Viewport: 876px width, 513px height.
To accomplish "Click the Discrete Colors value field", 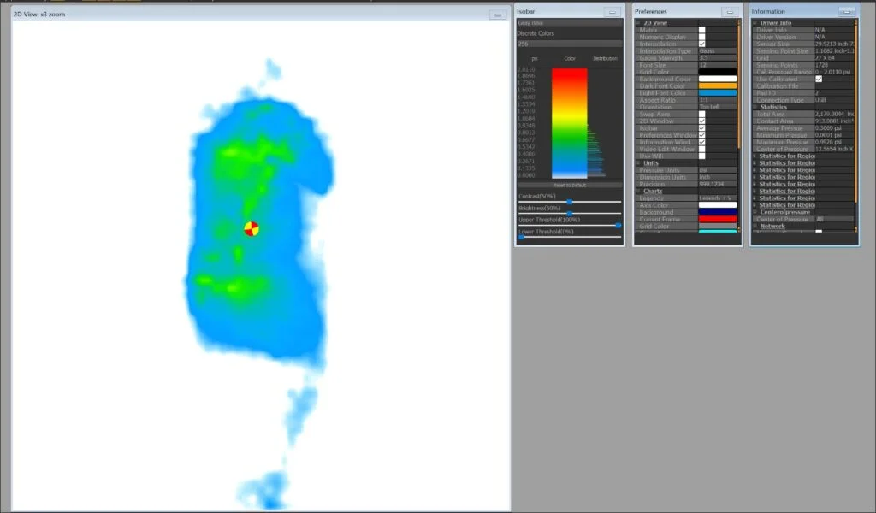I will [x=569, y=44].
